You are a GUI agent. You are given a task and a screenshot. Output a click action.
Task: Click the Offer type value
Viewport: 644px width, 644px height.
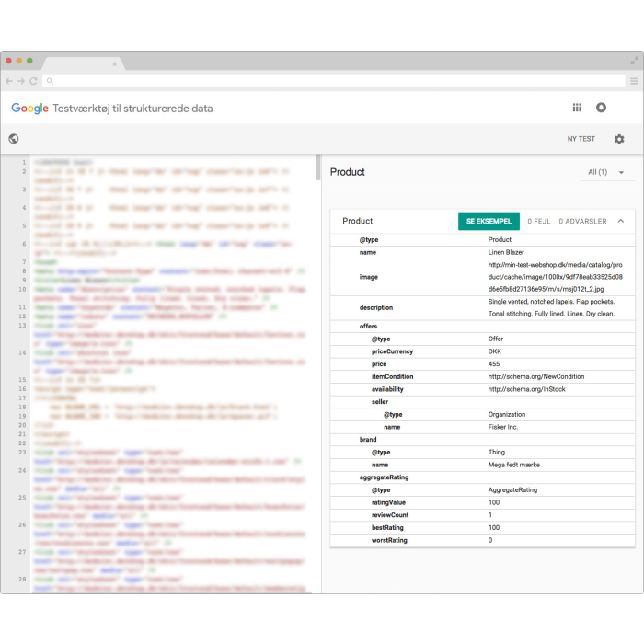(496, 339)
